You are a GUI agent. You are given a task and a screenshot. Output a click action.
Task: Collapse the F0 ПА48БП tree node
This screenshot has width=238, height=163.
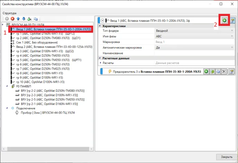[8, 86]
